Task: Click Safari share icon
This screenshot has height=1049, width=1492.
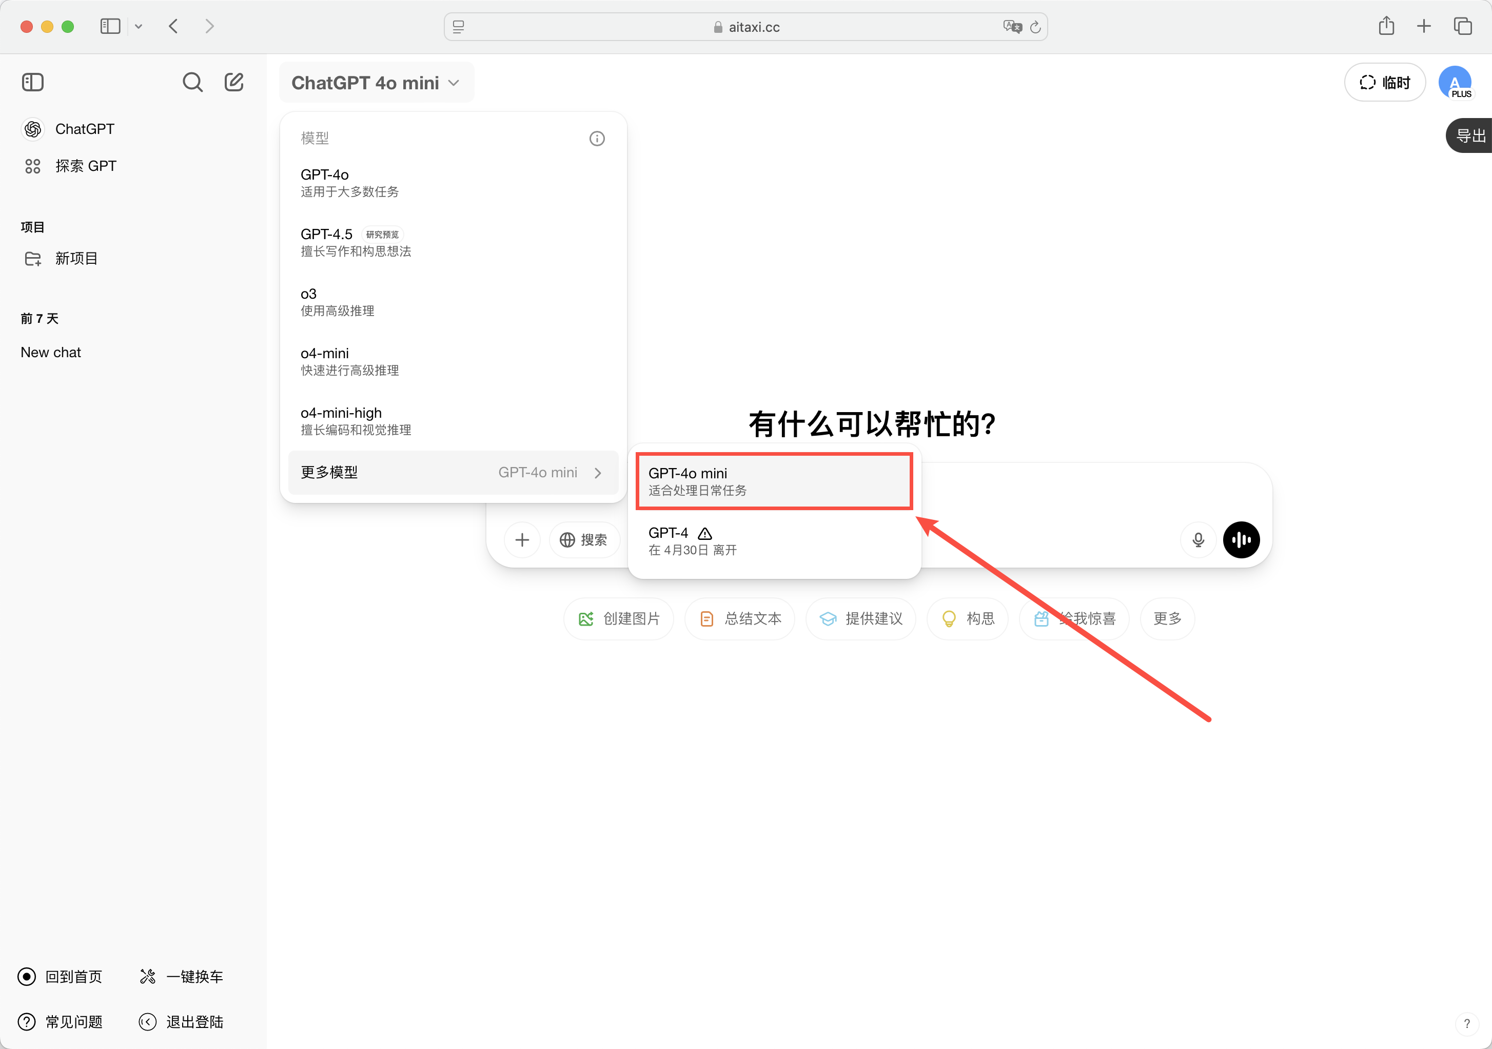Action: point(1386,26)
